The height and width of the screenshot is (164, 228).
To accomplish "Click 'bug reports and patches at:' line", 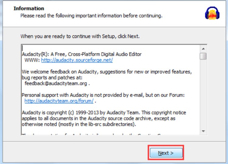I will tap(52, 78).
